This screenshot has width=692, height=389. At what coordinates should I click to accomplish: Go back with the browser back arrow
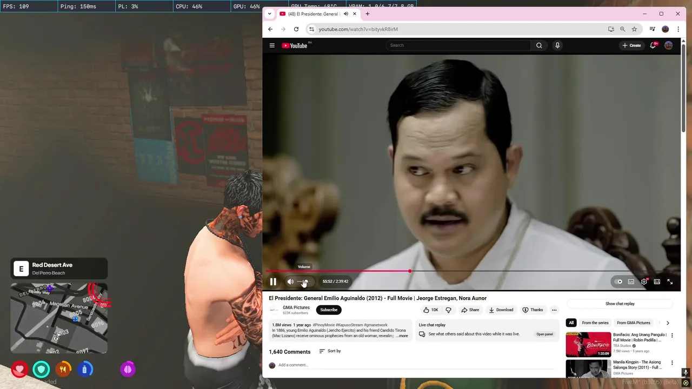point(270,29)
